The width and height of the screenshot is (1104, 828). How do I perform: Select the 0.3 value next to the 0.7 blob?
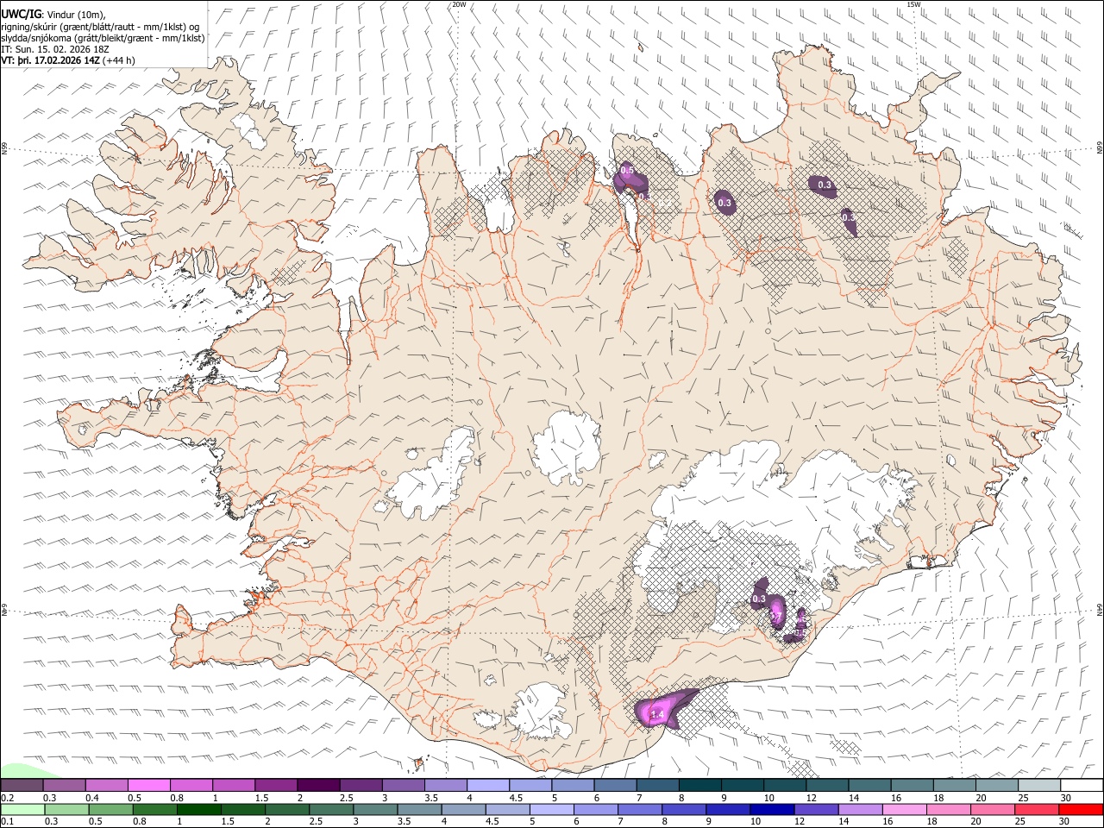click(x=759, y=599)
